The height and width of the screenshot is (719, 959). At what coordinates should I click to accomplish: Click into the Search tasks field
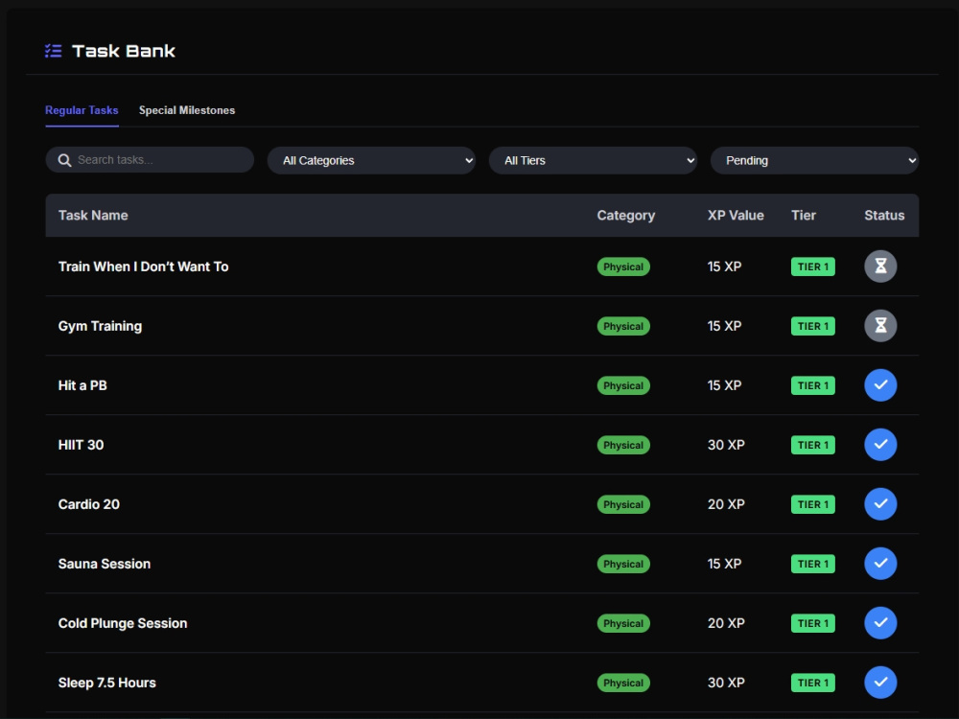150,159
